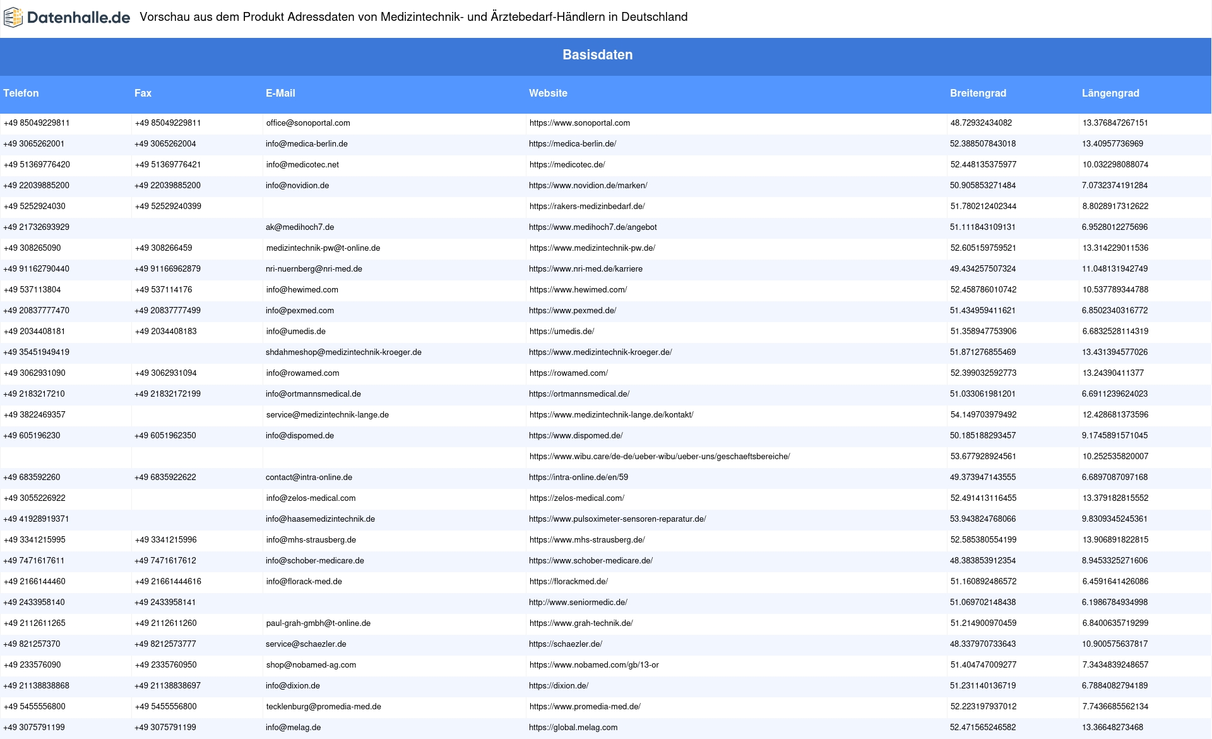Select phone number +49 51369776420
The height and width of the screenshot is (739, 1212).
(x=37, y=165)
